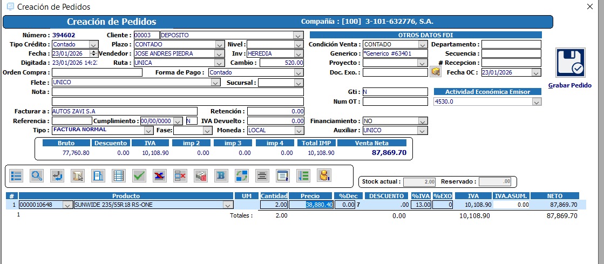This screenshot has height=264, width=604.
Task: Click the Secuencia input field
Action: [511, 53]
